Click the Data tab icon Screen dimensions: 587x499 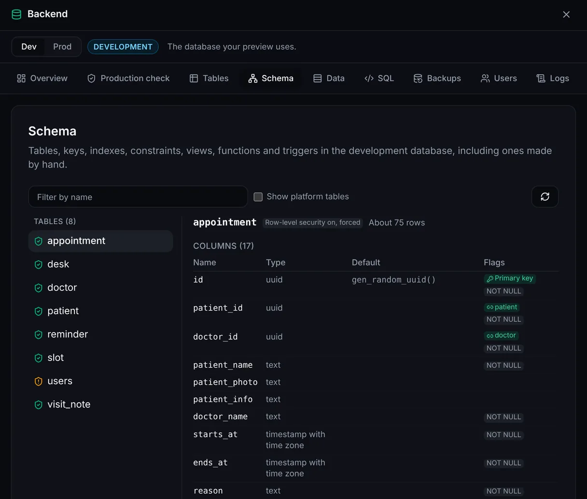coord(317,78)
